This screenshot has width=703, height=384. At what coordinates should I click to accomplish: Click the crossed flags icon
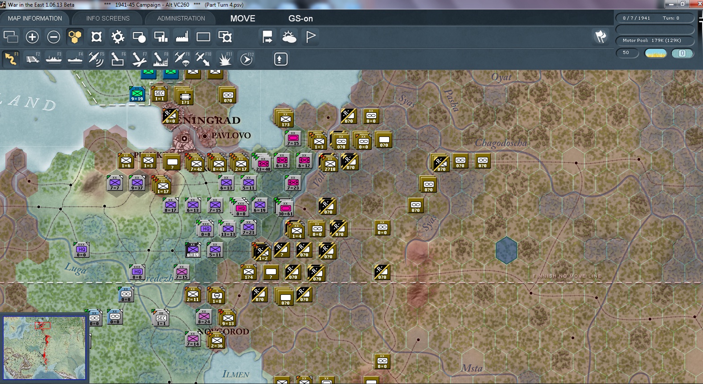[x=600, y=37]
